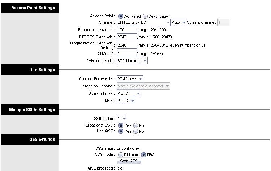The image size is (271, 171).
Task: Click the DTIM input field
Action: click(127, 54)
